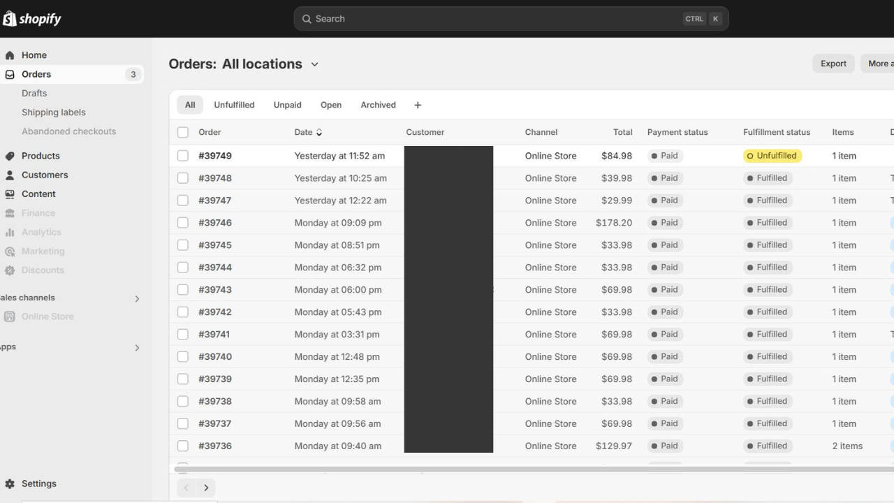
Task: Go to previous page of orders
Action: pyautogui.click(x=186, y=488)
